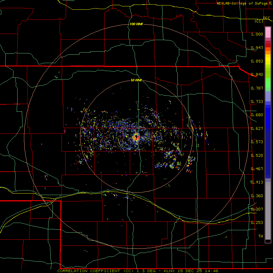Click the 0.360 color scale value

[257, 196]
